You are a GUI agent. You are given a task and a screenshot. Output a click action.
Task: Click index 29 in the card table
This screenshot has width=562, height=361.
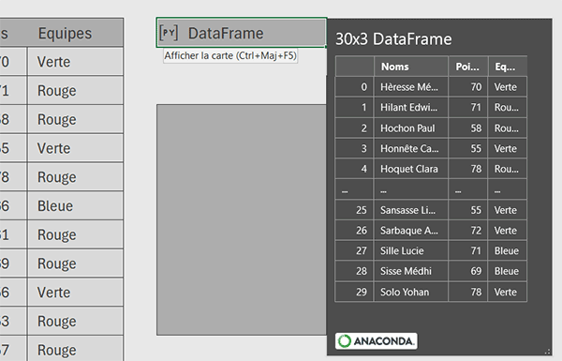point(354,293)
